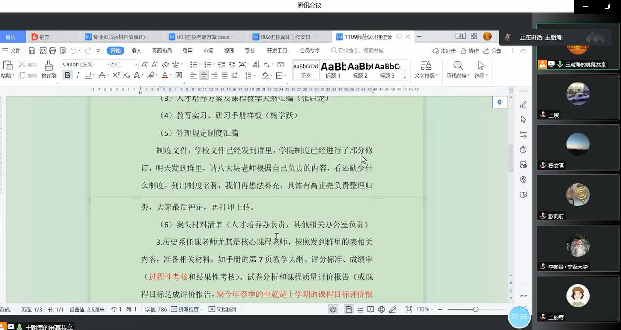The image size is (621, 330).
Task: Click the 协作 (Collaborate) button
Action: pyautogui.click(x=469, y=51)
